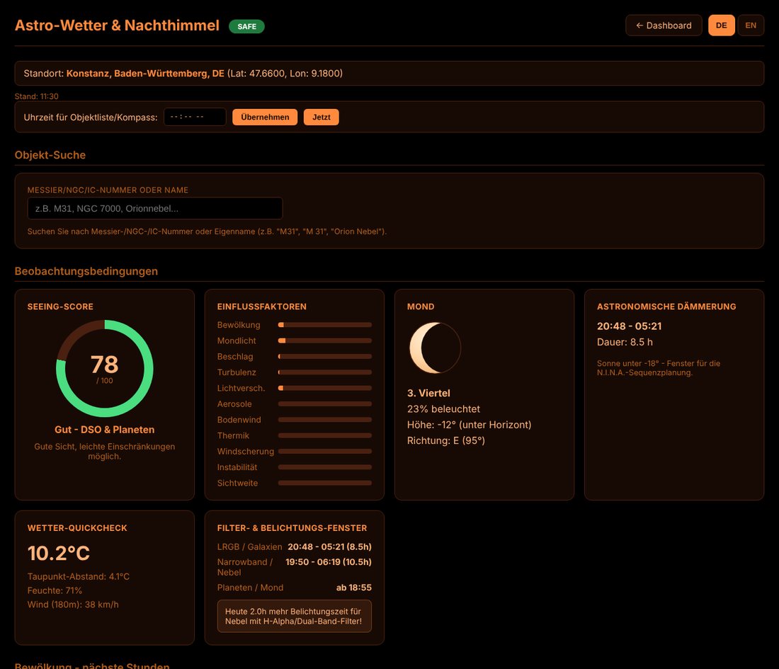Screen dimensions: 779x669
Task: Click the 'Dauer: 8.5 h' value
Action: coord(625,342)
